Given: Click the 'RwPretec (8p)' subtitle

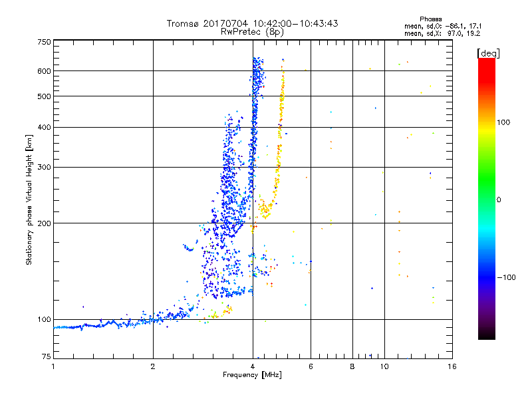Looking at the screenshot, I should 252,32.
